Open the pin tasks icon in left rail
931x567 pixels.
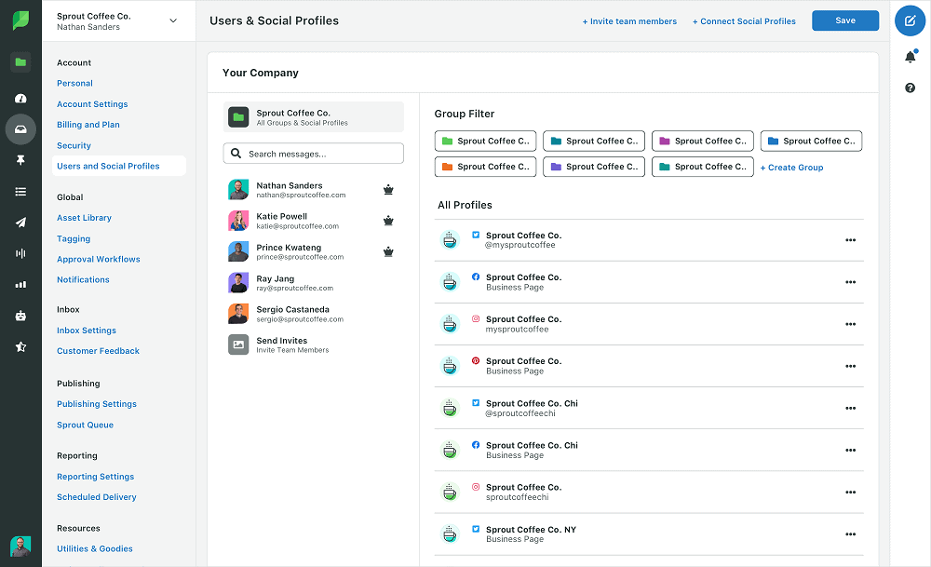(x=20, y=160)
